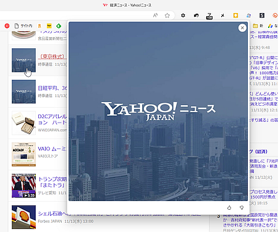
Task: Click the thumbnail beside 日経平均 article
Action: click(x=23, y=92)
